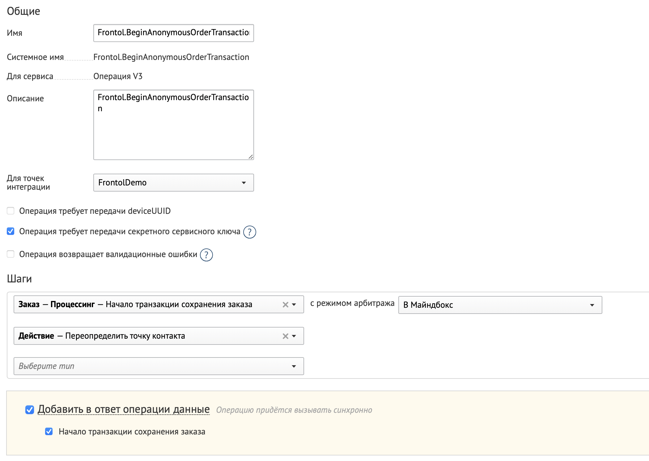Image resolution: width=649 pixels, height=461 pixels.
Task: Click the 'с режимом арбитража' label
Action: pyautogui.click(x=352, y=303)
